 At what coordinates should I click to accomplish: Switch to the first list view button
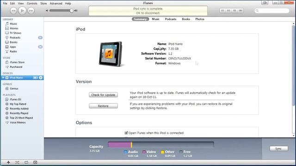pos(222,11)
